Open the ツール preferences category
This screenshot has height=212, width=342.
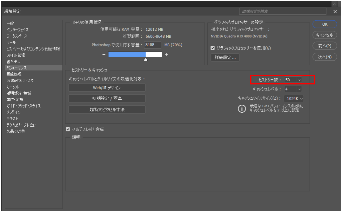pos(11,42)
